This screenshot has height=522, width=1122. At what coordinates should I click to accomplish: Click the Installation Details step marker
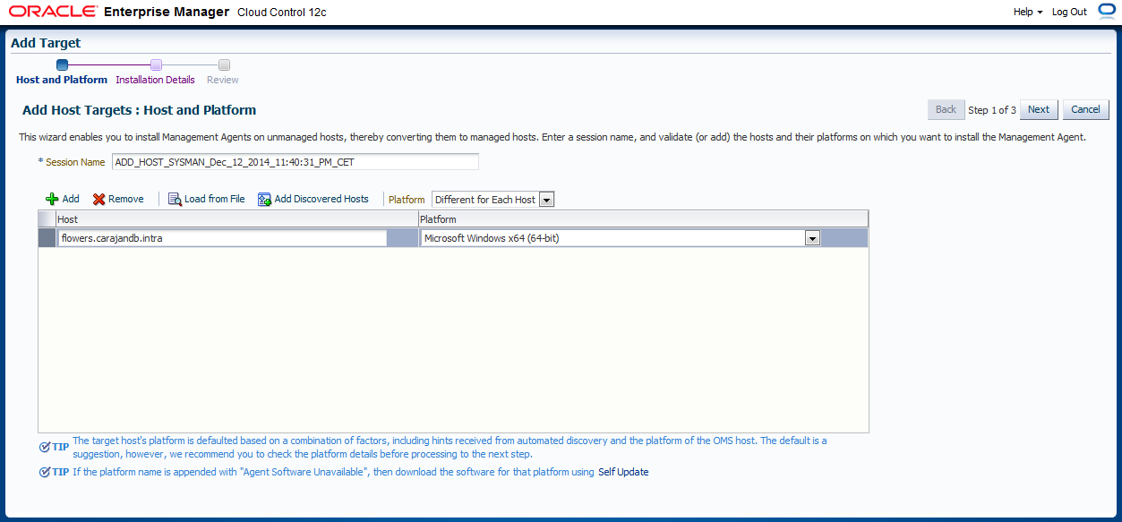156,64
